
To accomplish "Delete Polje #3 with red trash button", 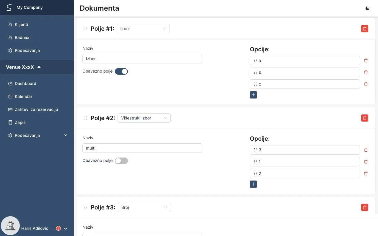I will pos(365,207).
